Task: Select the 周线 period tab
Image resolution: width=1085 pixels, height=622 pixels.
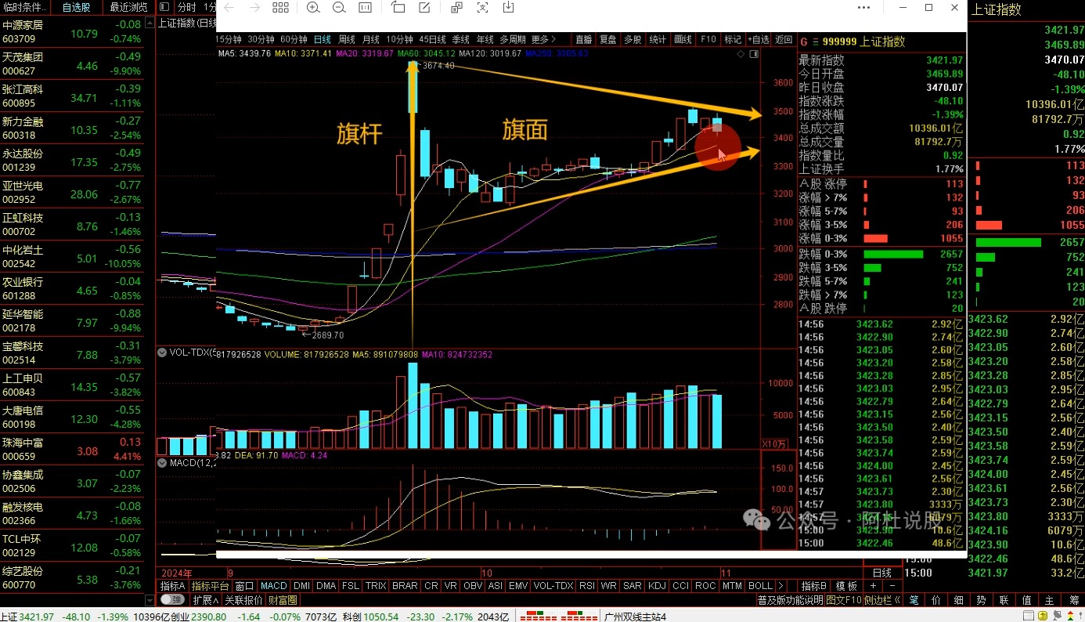Action: click(347, 39)
